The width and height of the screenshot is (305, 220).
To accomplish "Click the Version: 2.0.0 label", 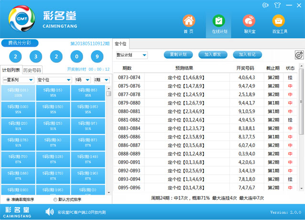I will tap(286, 212).
